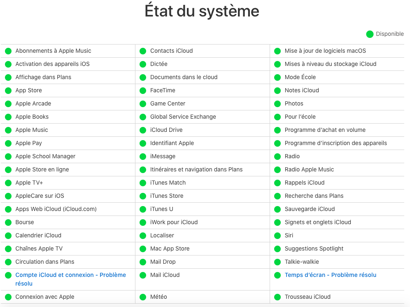Click the green dot next to Siri
The height and width of the screenshot is (307, 410).
pos(277,236)
